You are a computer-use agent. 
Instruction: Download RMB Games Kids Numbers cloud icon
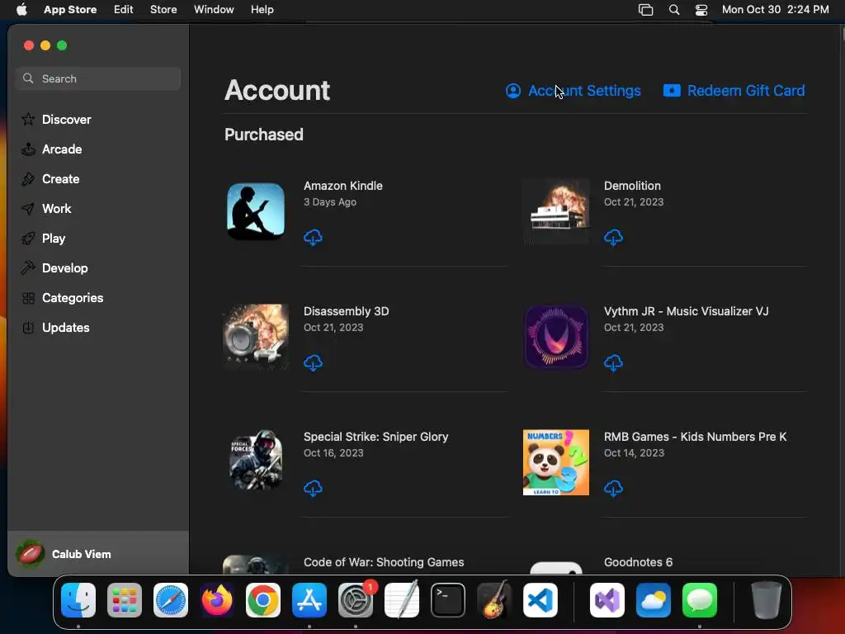point(613,489)
